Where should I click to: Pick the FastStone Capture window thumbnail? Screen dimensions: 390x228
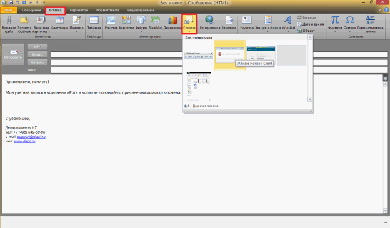[x=199, y=55]
